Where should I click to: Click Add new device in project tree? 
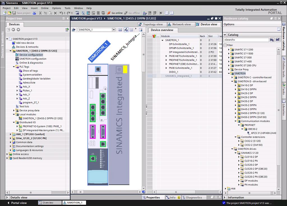point(25,43)
